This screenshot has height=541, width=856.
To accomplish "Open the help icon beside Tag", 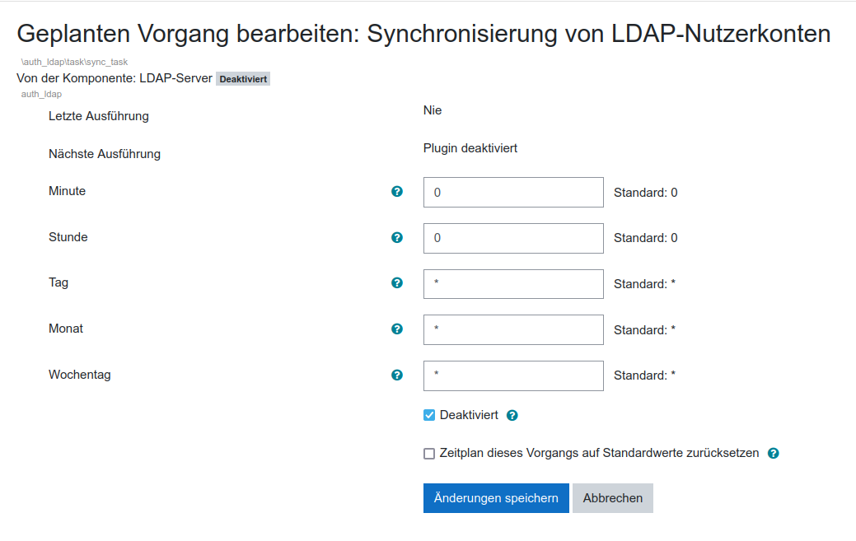I will coord(397,282).
